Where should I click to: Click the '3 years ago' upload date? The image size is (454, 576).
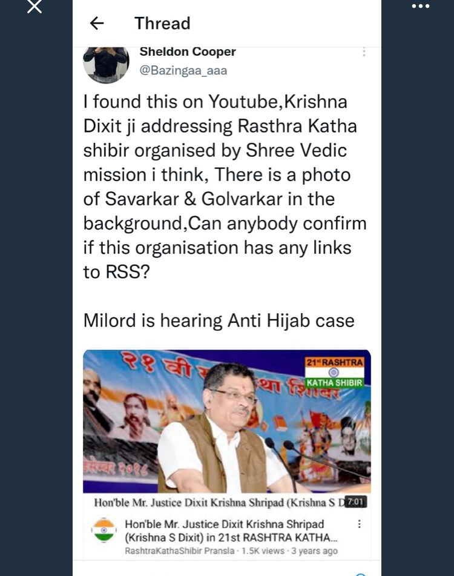point(315,551)
